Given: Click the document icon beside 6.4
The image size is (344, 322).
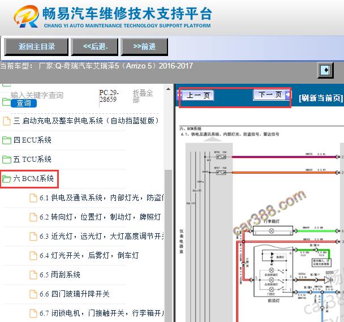Looking at the screenshot, I should [x=33, y=256].
